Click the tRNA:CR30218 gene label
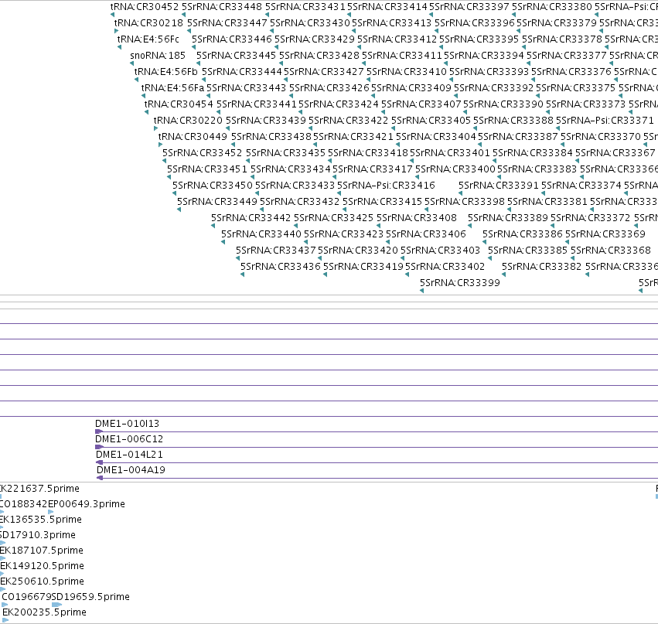Screen dimensions: 658x624 148,23
